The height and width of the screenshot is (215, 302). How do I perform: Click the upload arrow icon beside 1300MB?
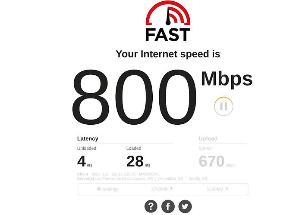click(226, 189)
